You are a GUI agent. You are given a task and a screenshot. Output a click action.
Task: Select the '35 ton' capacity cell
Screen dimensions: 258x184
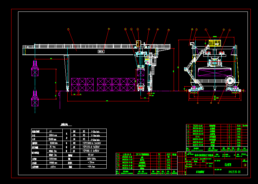54,147
